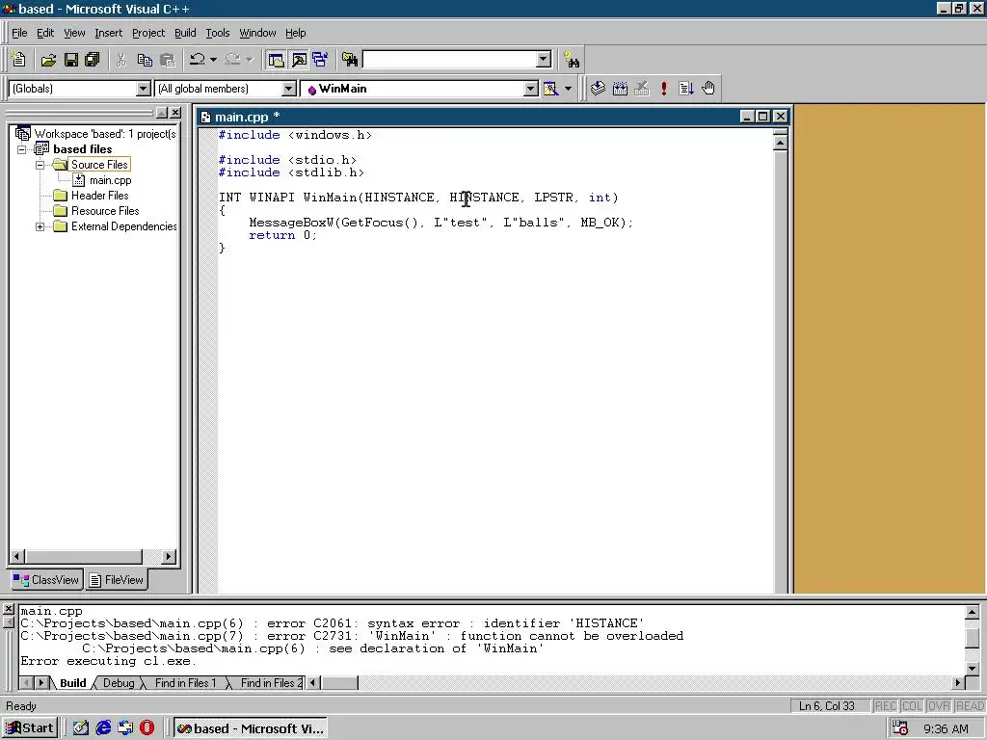Screen dimensions: 987x740
Task: Open the File menu
Action: (19, 33)
